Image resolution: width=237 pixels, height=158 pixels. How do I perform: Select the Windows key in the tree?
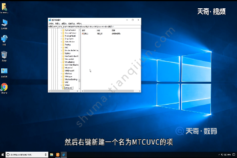pos(68,73)
